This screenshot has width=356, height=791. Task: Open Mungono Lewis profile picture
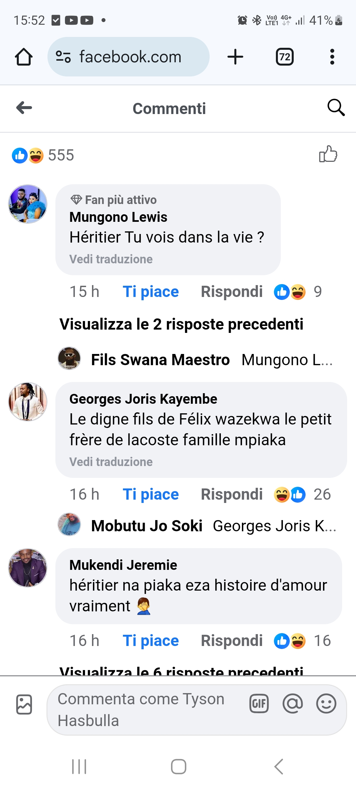point(28,204)
